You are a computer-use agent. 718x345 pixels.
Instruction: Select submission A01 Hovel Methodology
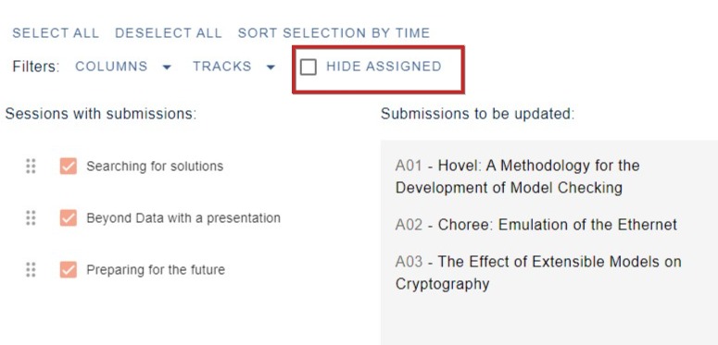pos(518,177)
